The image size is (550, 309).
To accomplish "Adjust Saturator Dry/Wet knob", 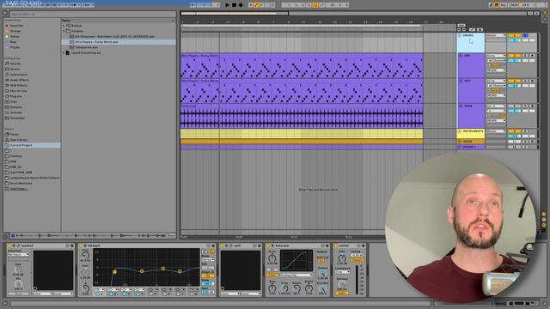I will click(322, 289).
